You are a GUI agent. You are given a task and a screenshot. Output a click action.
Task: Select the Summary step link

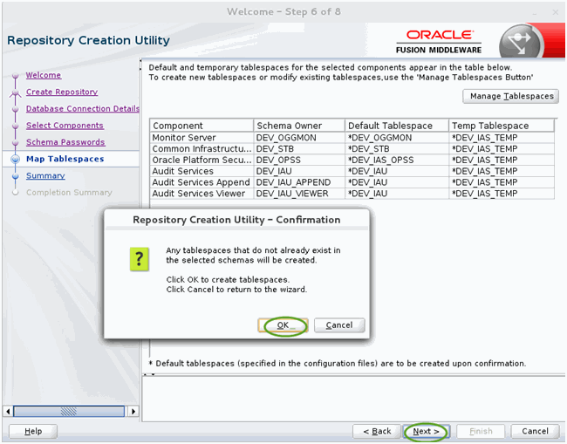(x=45, y=175)
